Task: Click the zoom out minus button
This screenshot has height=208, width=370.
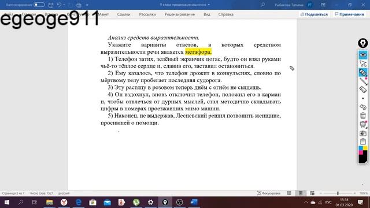Action: point(321,193)
